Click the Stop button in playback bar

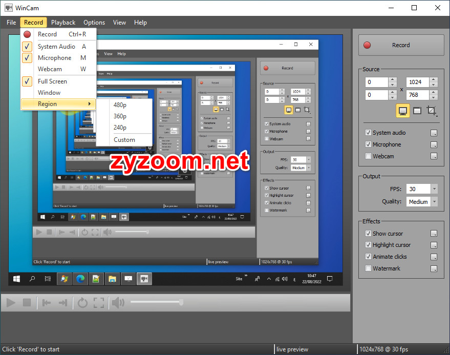point(27,302)
